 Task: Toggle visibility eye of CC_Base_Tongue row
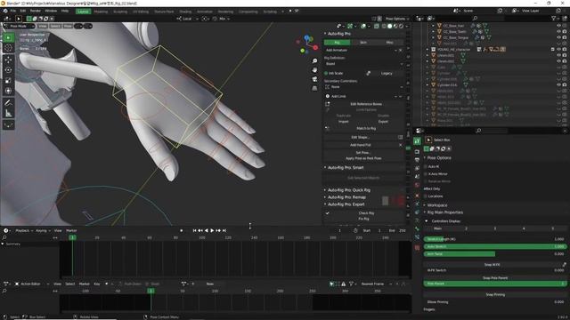tap(558, 37)
